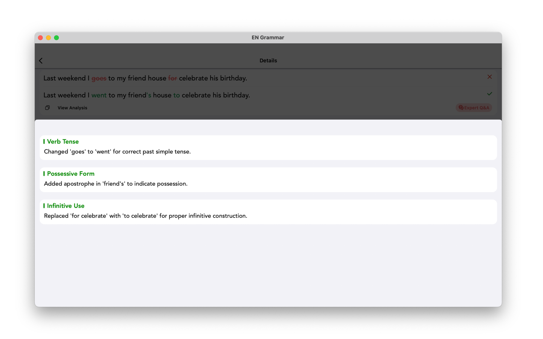Click the Verb Tense heading

click(63, 142)
